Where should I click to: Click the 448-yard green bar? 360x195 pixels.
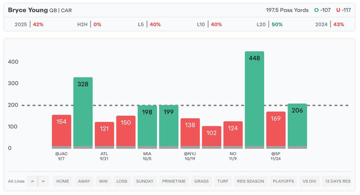(x=254, y=100)
